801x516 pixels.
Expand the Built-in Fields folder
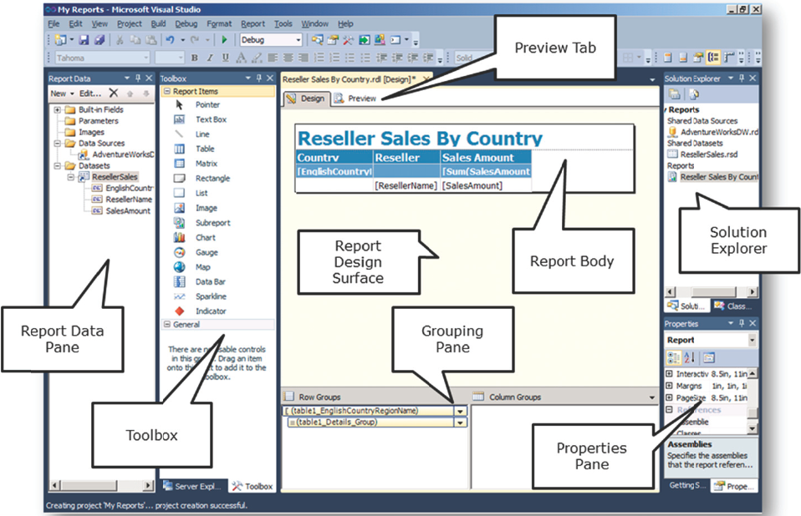pos(57,109)
